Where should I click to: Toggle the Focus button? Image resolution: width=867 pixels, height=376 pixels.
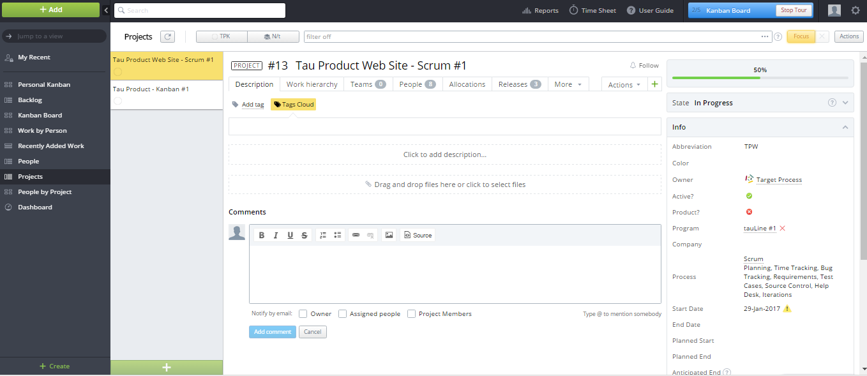(x=801, y=36)
